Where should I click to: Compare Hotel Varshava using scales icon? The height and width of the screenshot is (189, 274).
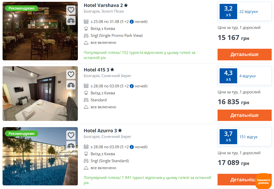pyautogui.click(x=71, y=20)
